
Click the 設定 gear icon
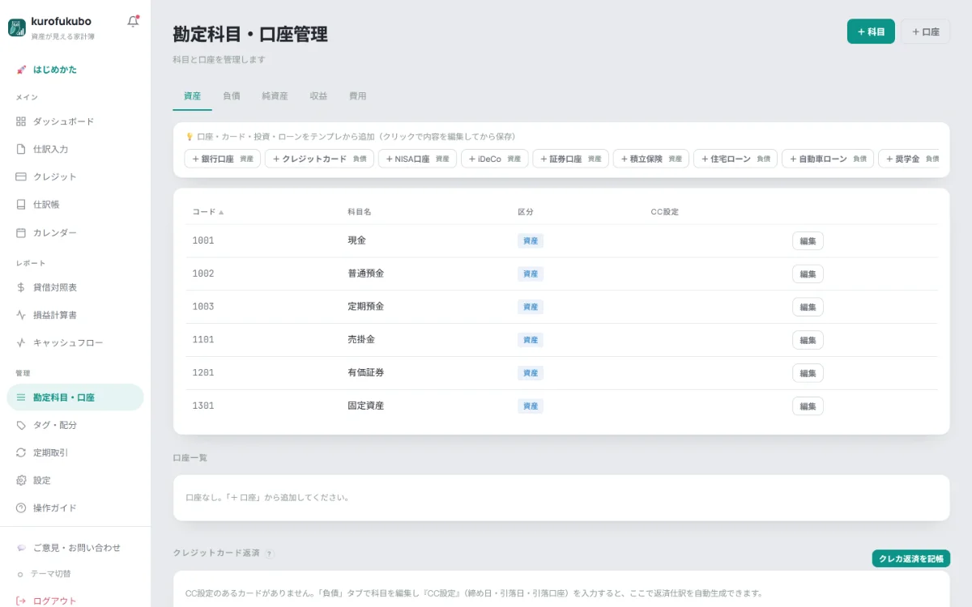[21, 480]
